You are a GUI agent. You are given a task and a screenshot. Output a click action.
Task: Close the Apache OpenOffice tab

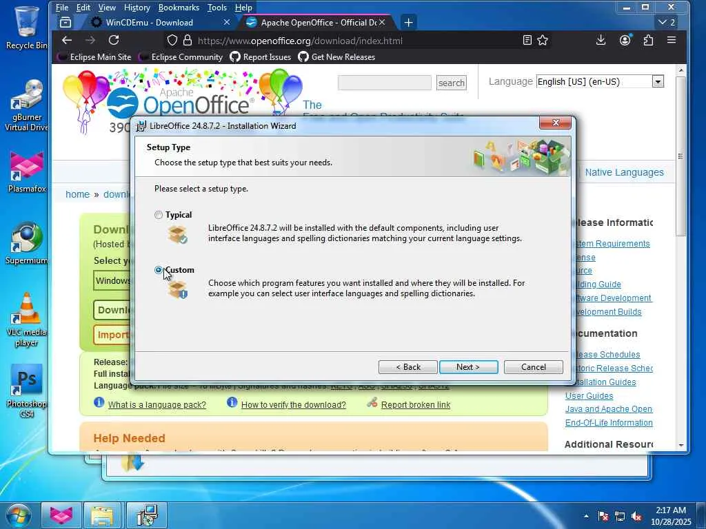382,23
